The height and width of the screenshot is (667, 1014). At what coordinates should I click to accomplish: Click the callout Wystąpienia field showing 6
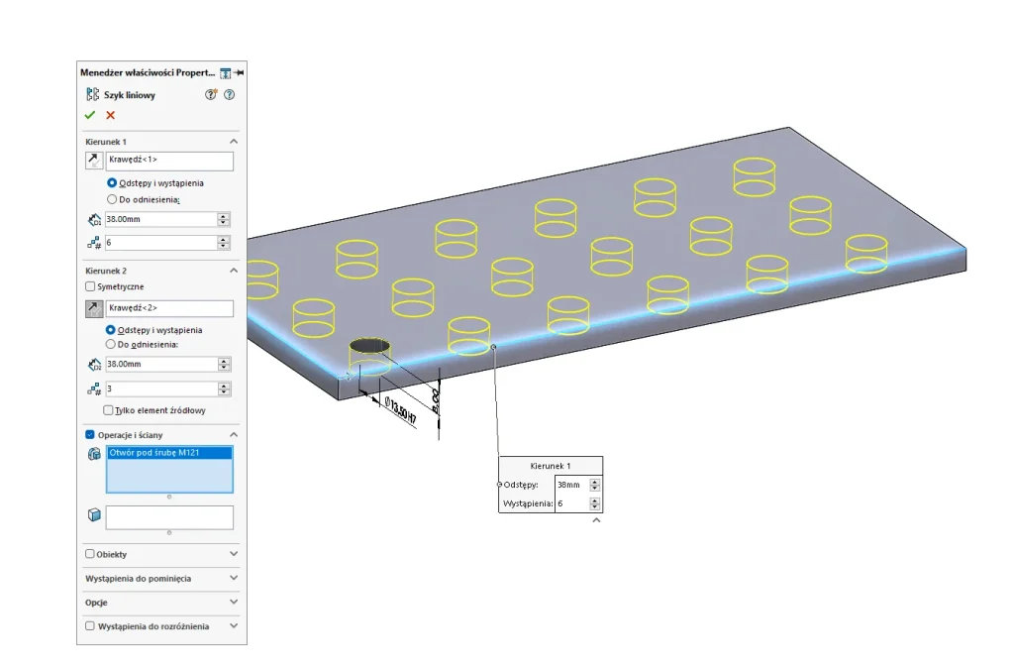[x=572, y=503]
